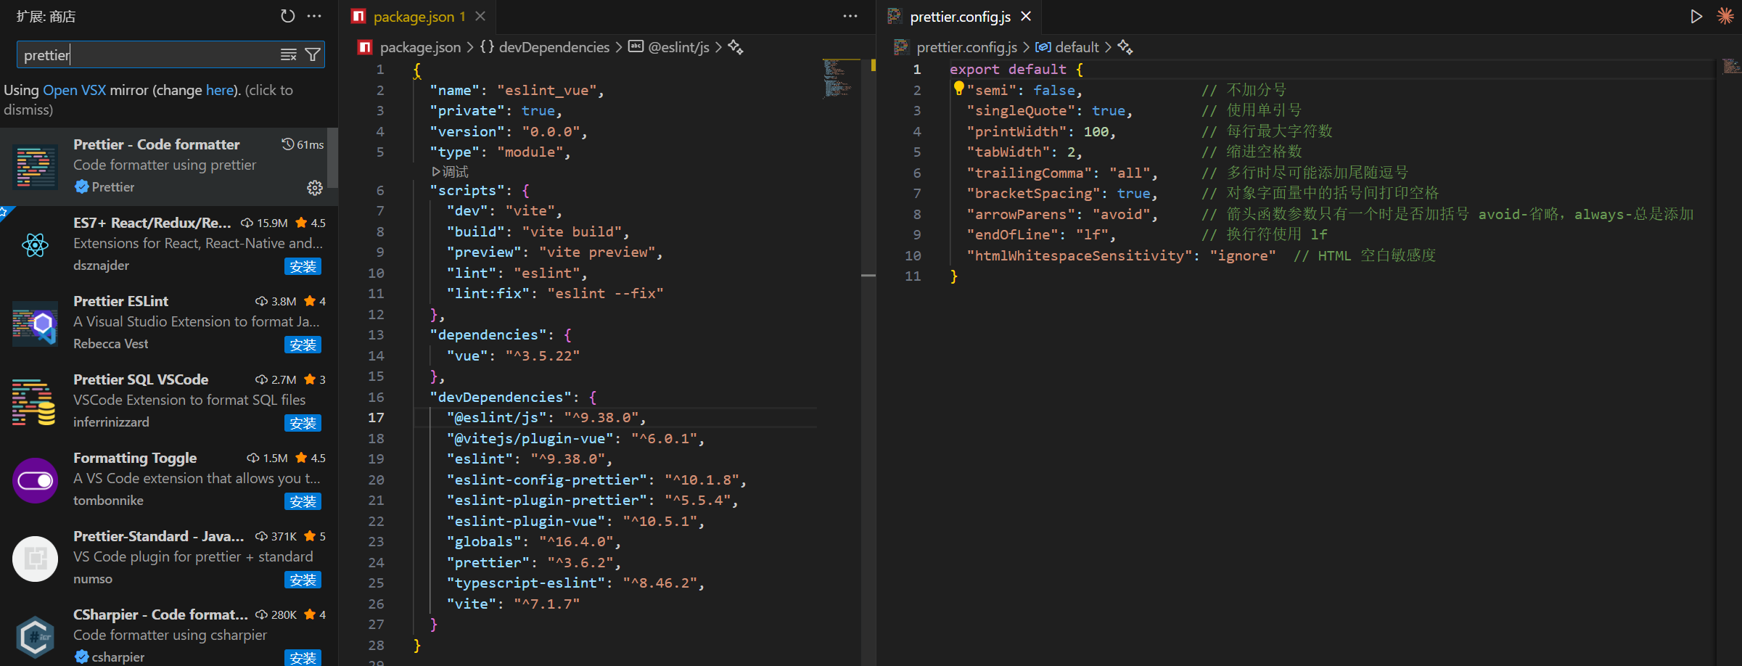Switch to the package.json tab
Image resolution: width=1742 pixels, height=666 pixels.
pyautogui.click(x=413, y=16)
